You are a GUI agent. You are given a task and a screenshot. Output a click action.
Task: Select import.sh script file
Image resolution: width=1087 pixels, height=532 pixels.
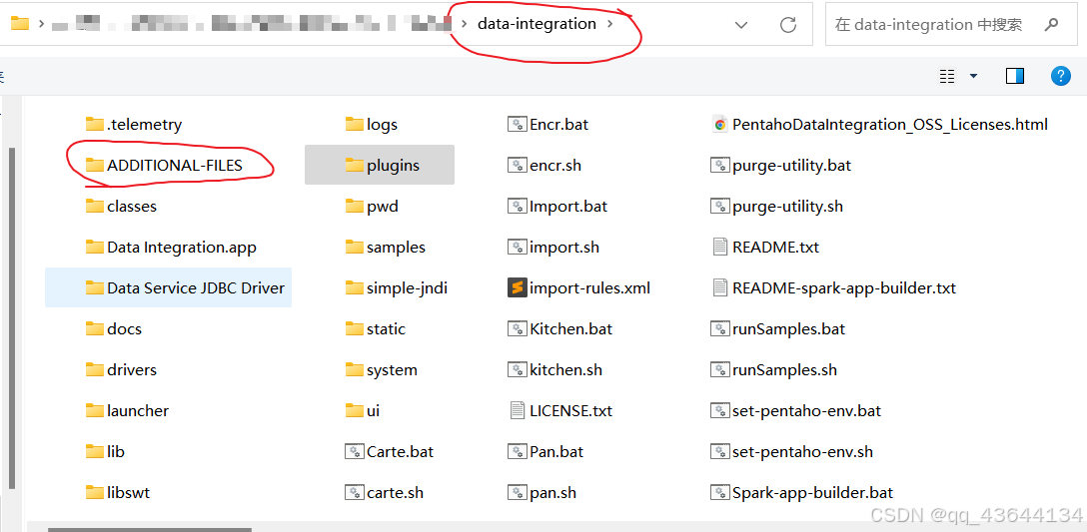[x=553, y=248]
